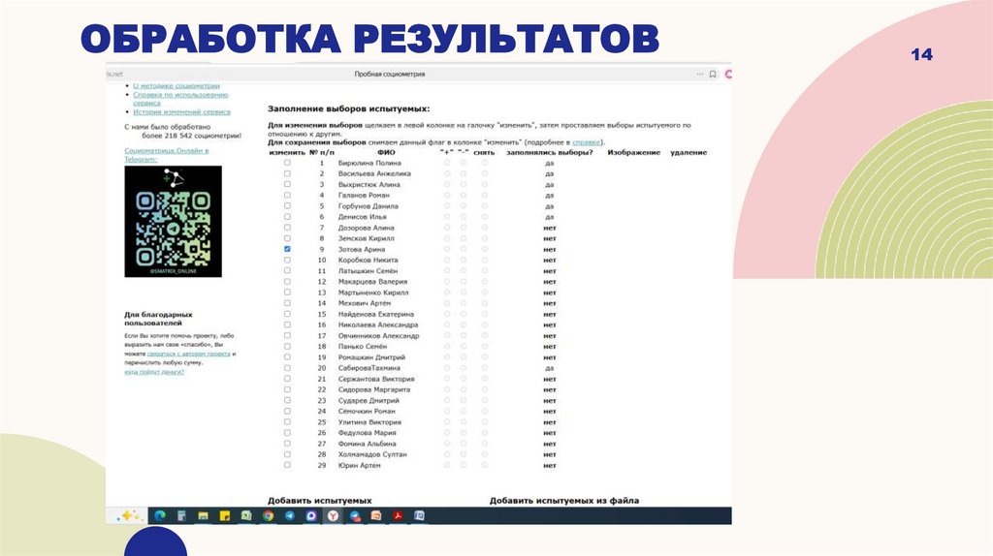Click the справке link in the instructions
Image resolution: width=993 pixels, height=556 pixels.
click(x=587, y=142)
